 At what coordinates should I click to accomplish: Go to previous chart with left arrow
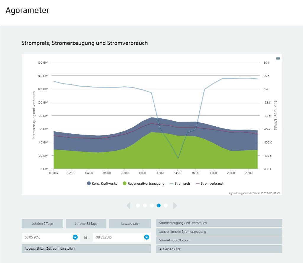click(129, 205)
